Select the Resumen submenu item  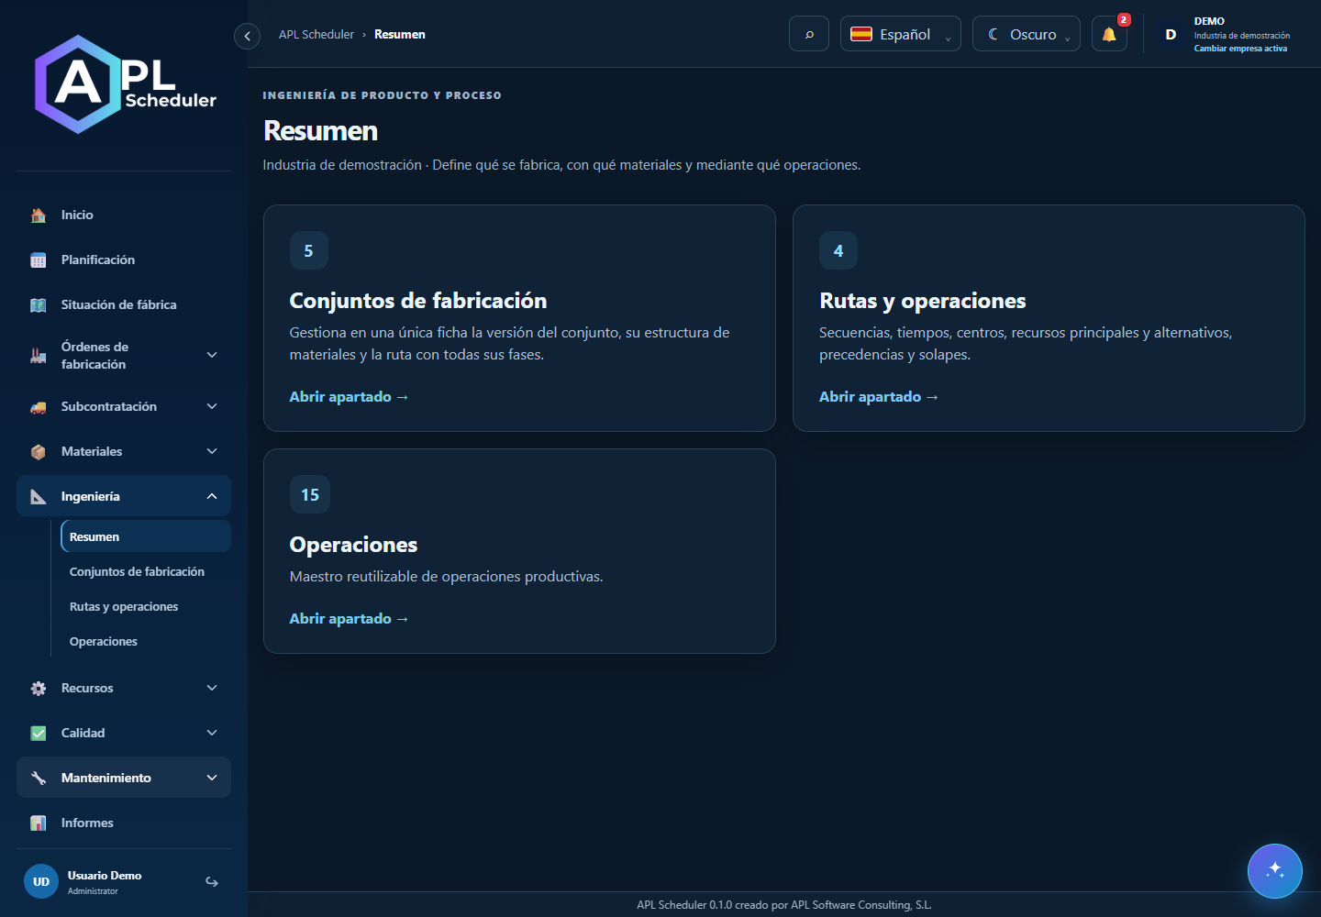146,536
